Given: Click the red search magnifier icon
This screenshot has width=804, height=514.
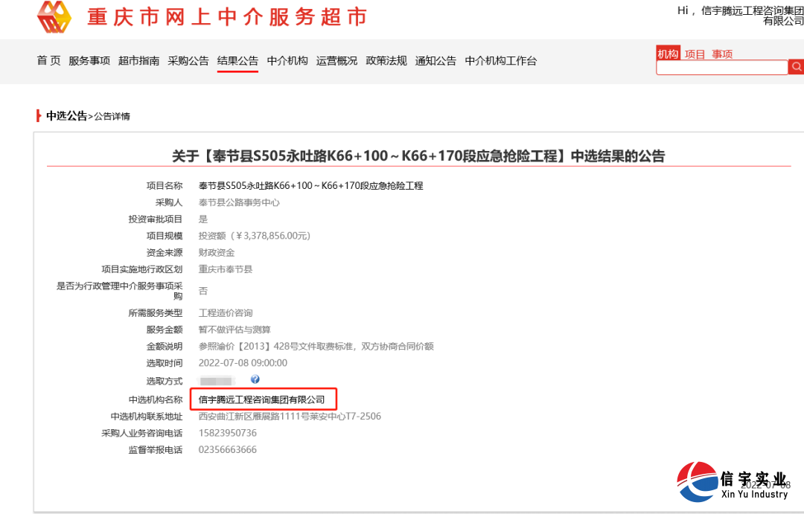Looking at the screenshot, I should point(796,67).
